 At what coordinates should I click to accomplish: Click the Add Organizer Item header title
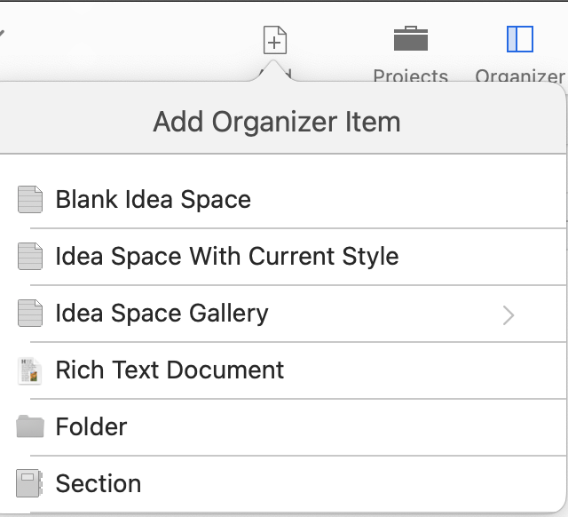pos(276,122)
